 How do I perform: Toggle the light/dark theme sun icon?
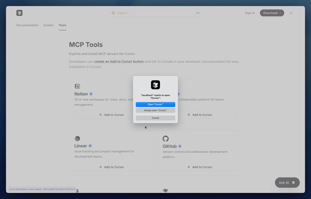point(291,13)
